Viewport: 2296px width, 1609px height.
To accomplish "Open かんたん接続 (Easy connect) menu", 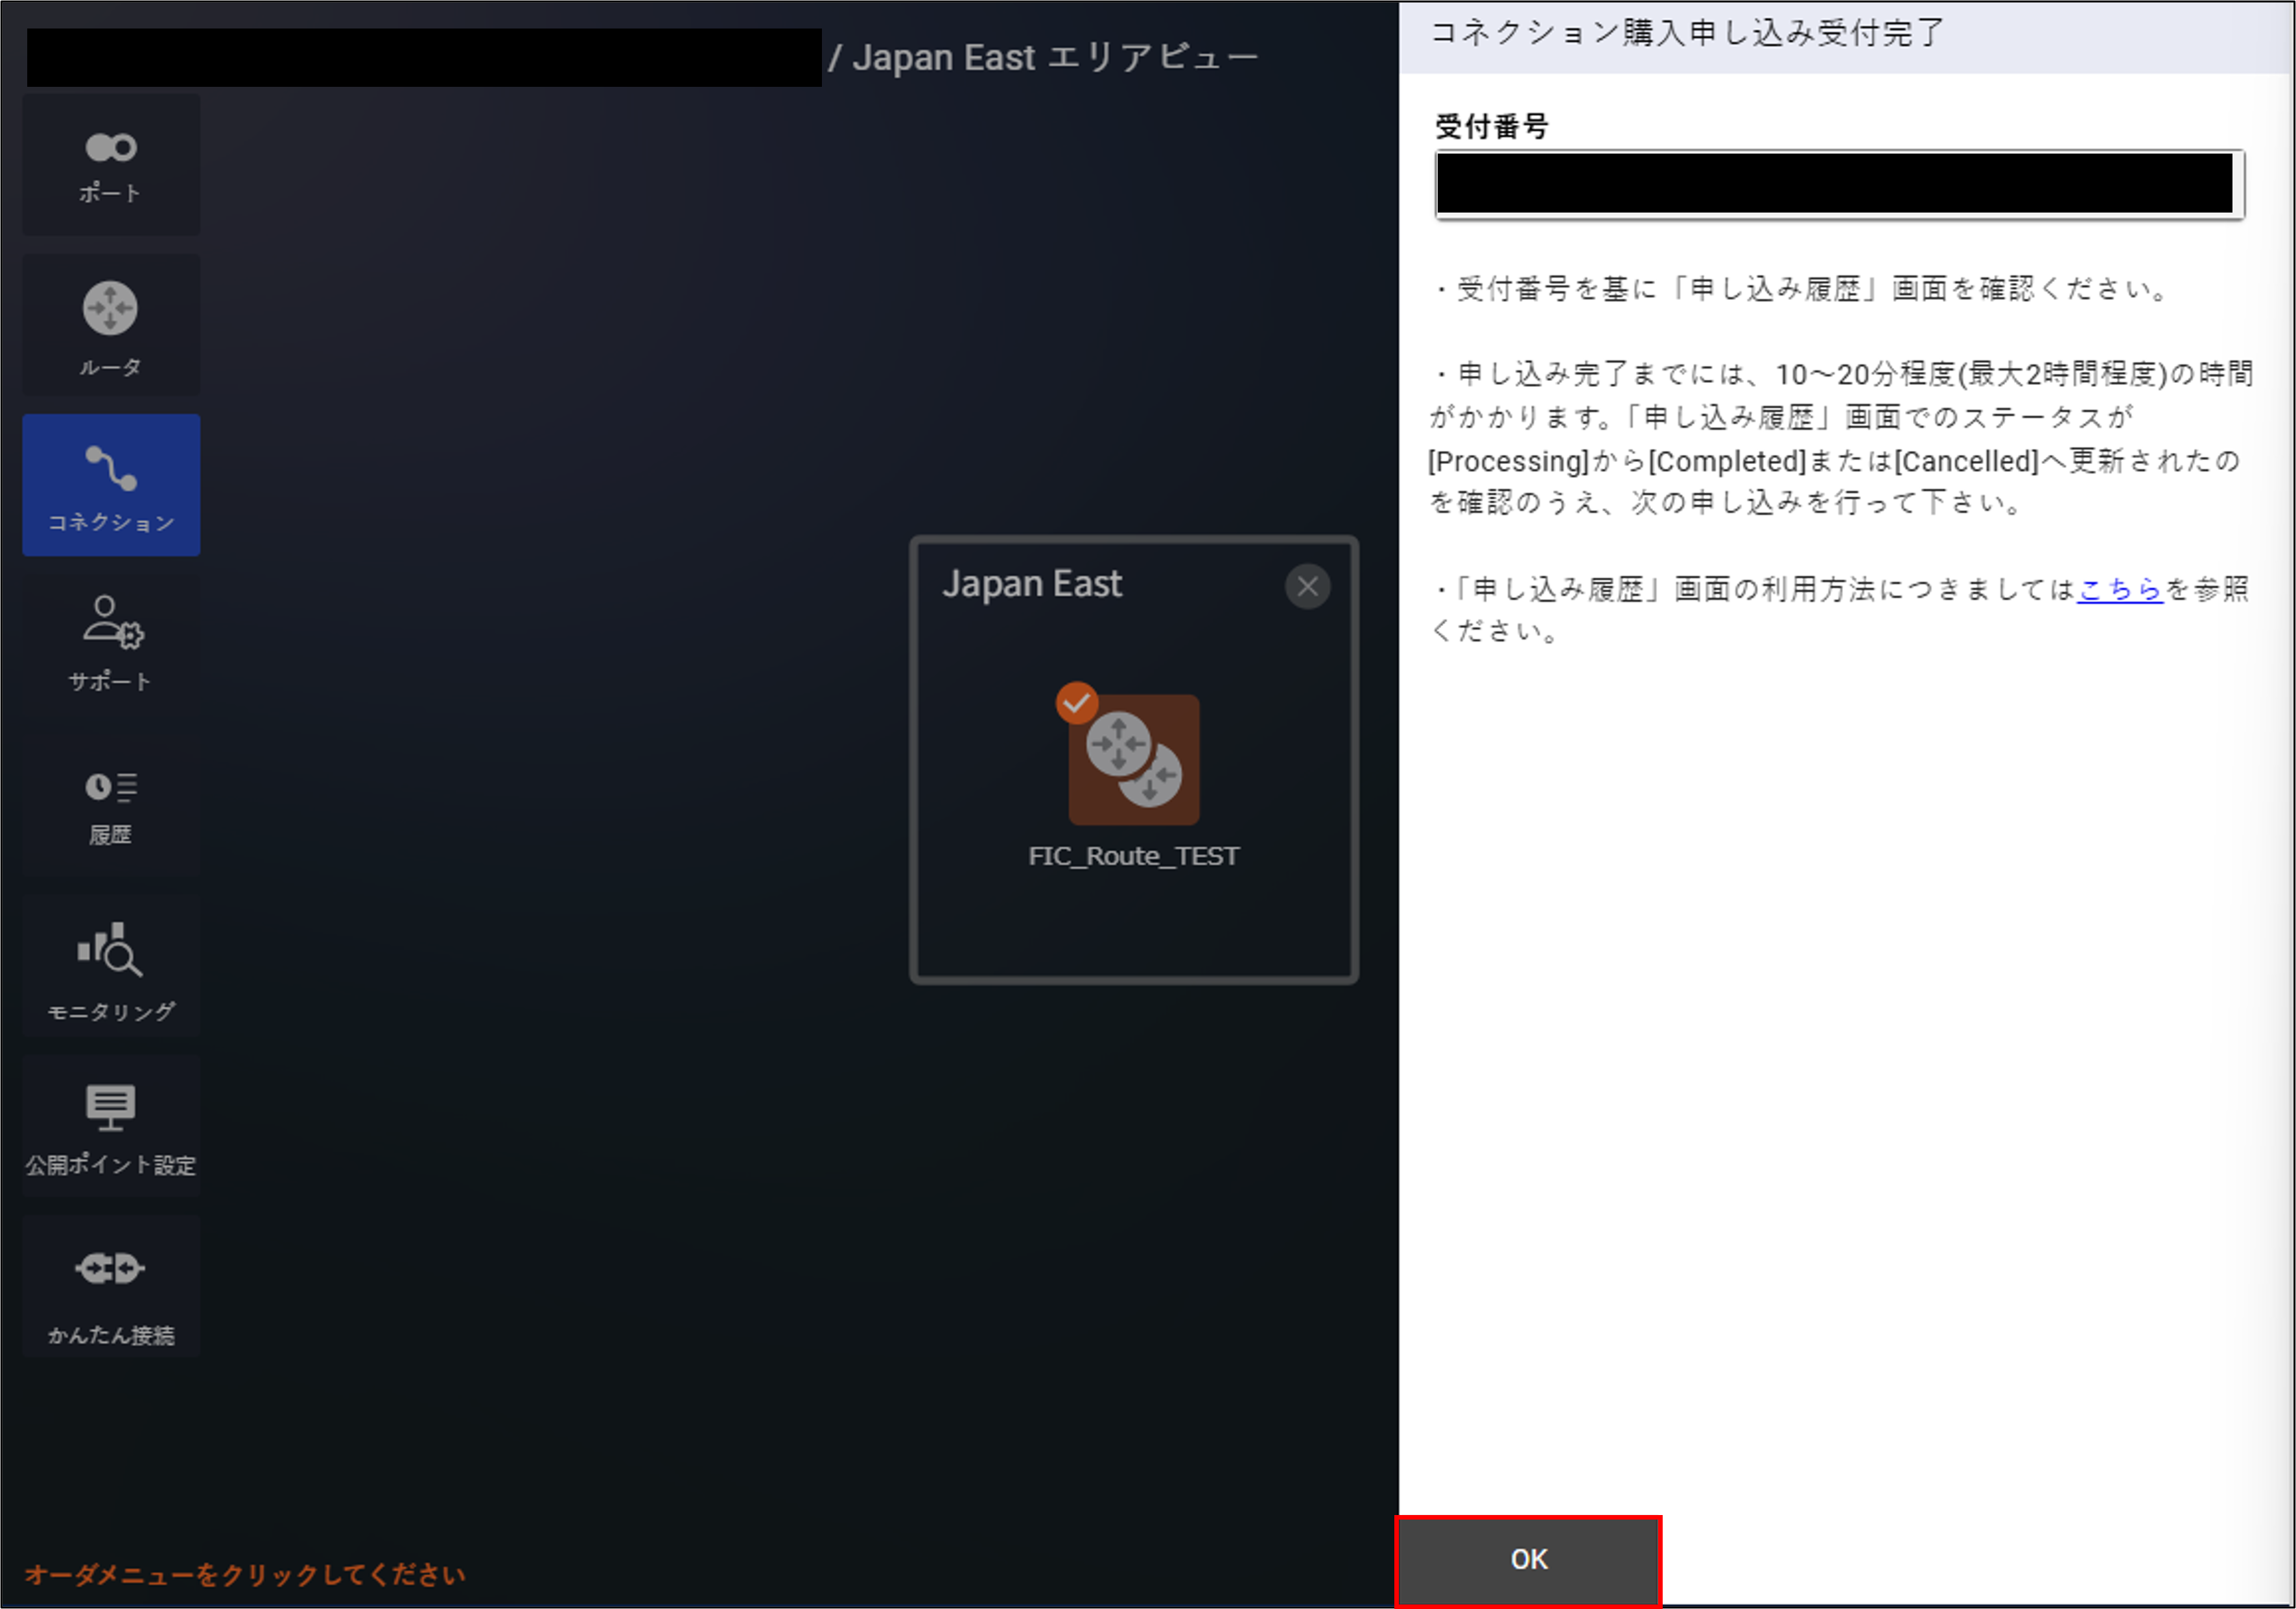I will (x=111, y=1286).
